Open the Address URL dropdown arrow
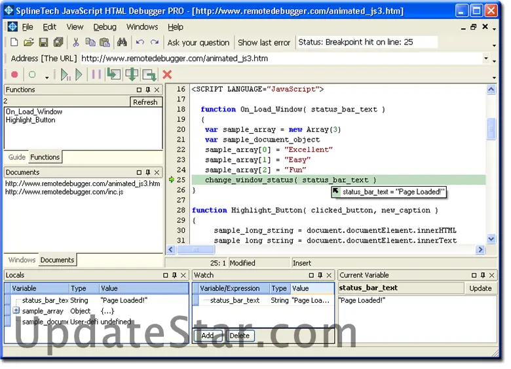The height and width of the screenshot is (369, 511). pyautogui.click(x=486, y=58)
